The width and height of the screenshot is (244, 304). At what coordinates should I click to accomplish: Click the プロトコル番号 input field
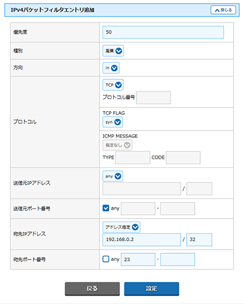pos(153,98)
